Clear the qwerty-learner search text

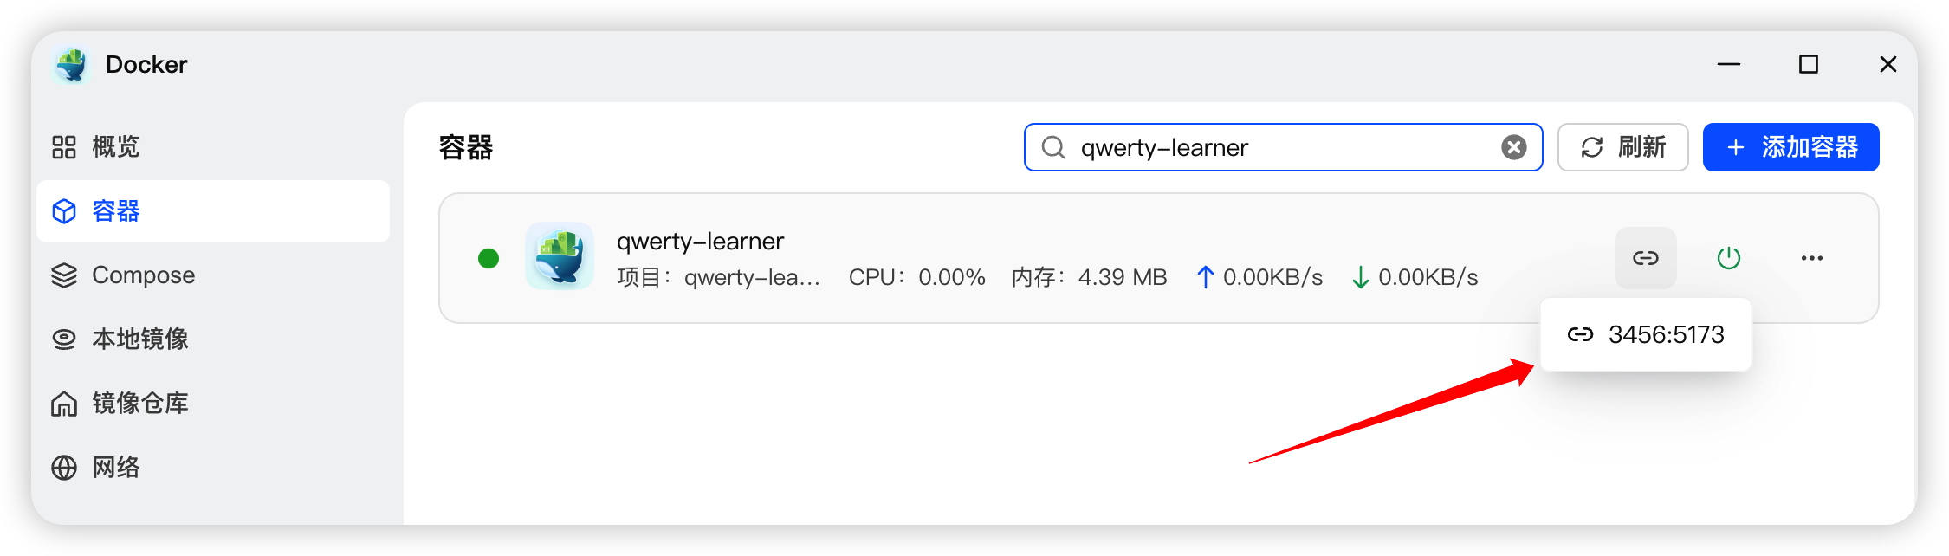1513,148
